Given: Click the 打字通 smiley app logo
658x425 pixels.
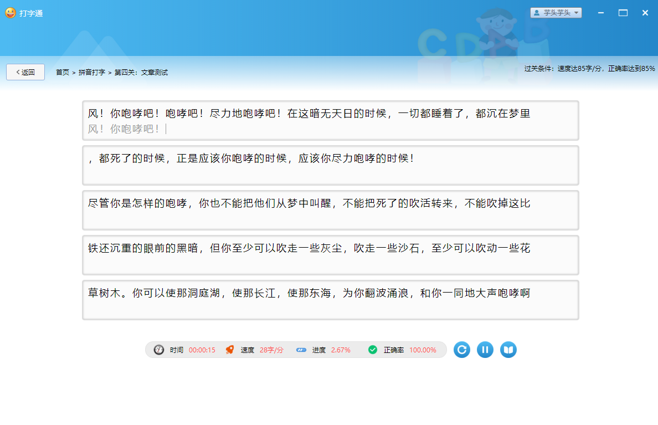Looking at the screenshot, I should click(x=11, y=13).
